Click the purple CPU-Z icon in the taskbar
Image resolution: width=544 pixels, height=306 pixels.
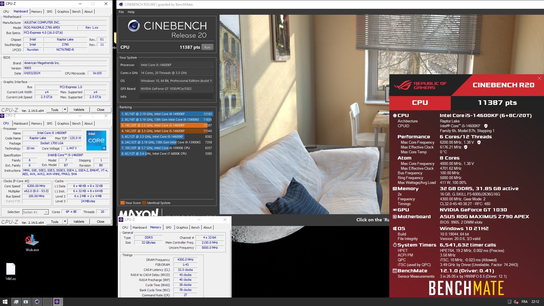[x=57, y=302]
